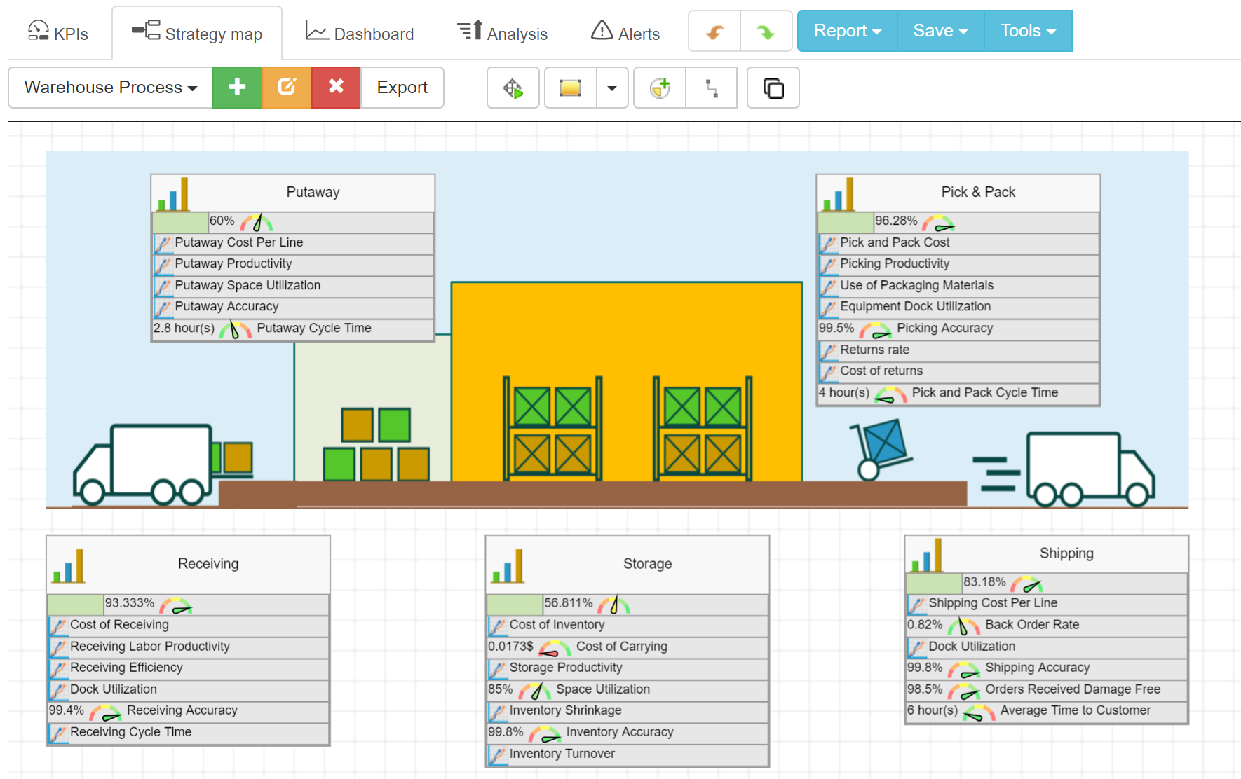1241x779 pixels.
Task: Open the Report dropdown menu
Action: [x=847, y=31]
